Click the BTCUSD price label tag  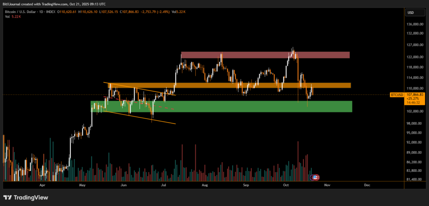point(397,95)
